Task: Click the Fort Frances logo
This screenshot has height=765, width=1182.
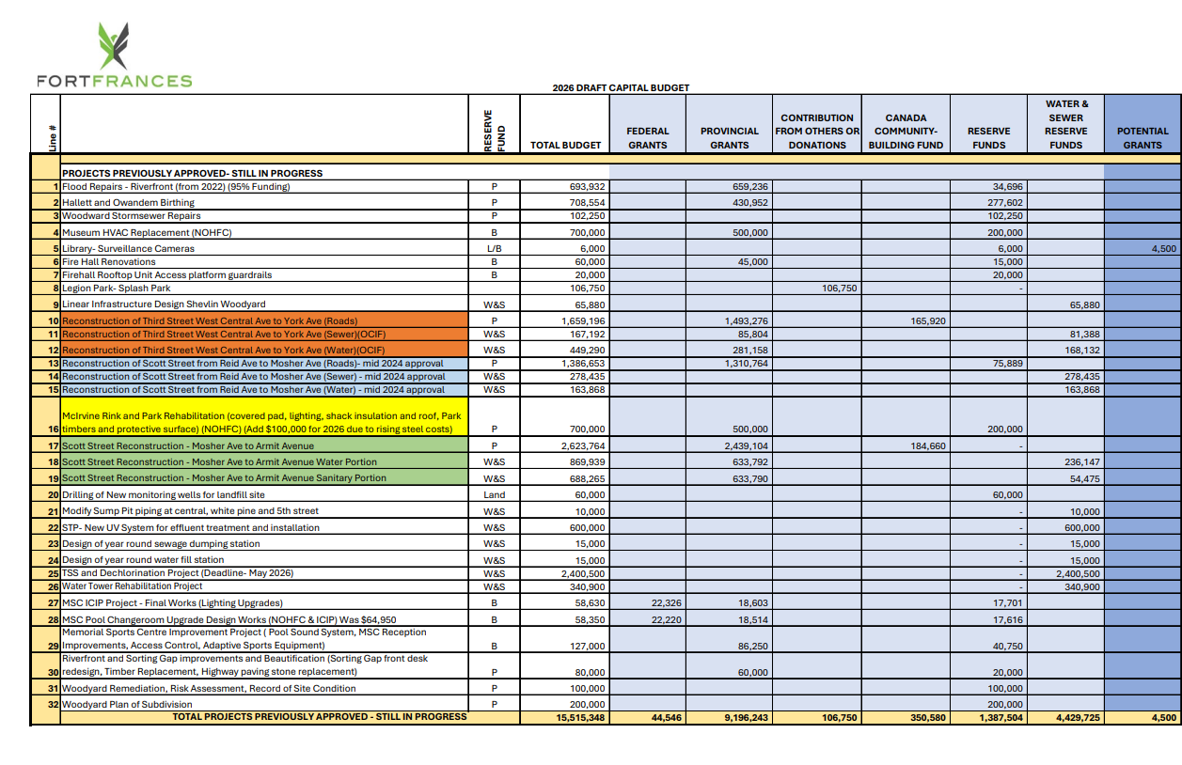Action: tap(114, 55)
